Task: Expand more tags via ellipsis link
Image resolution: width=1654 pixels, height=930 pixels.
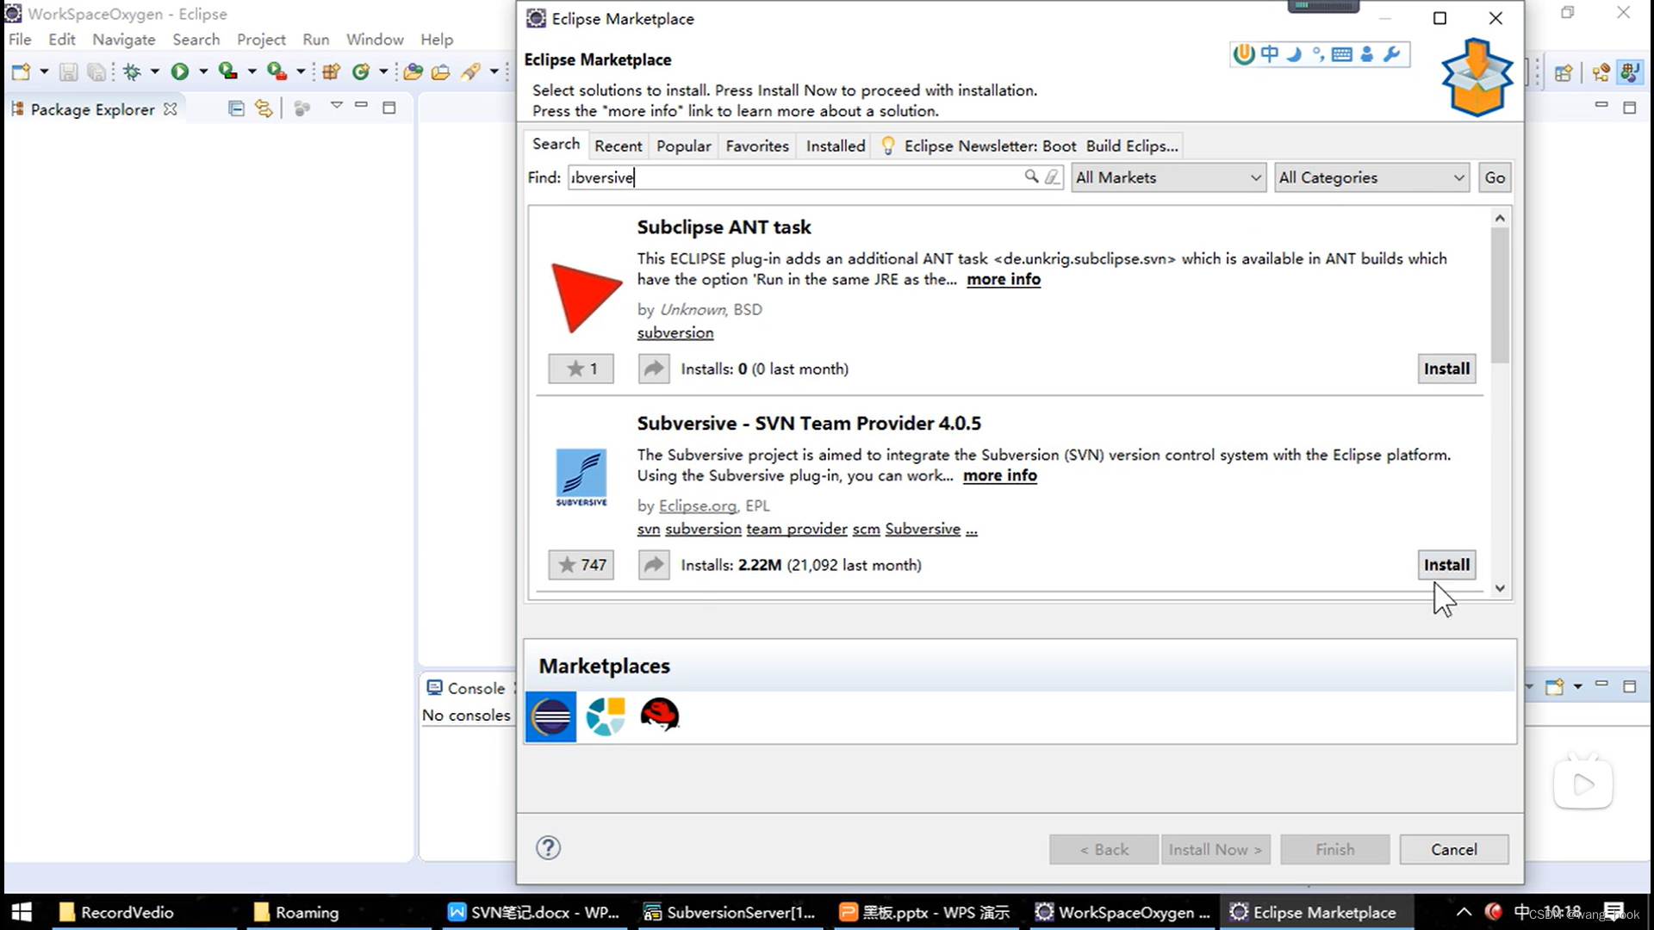Action: click(971, 529)
